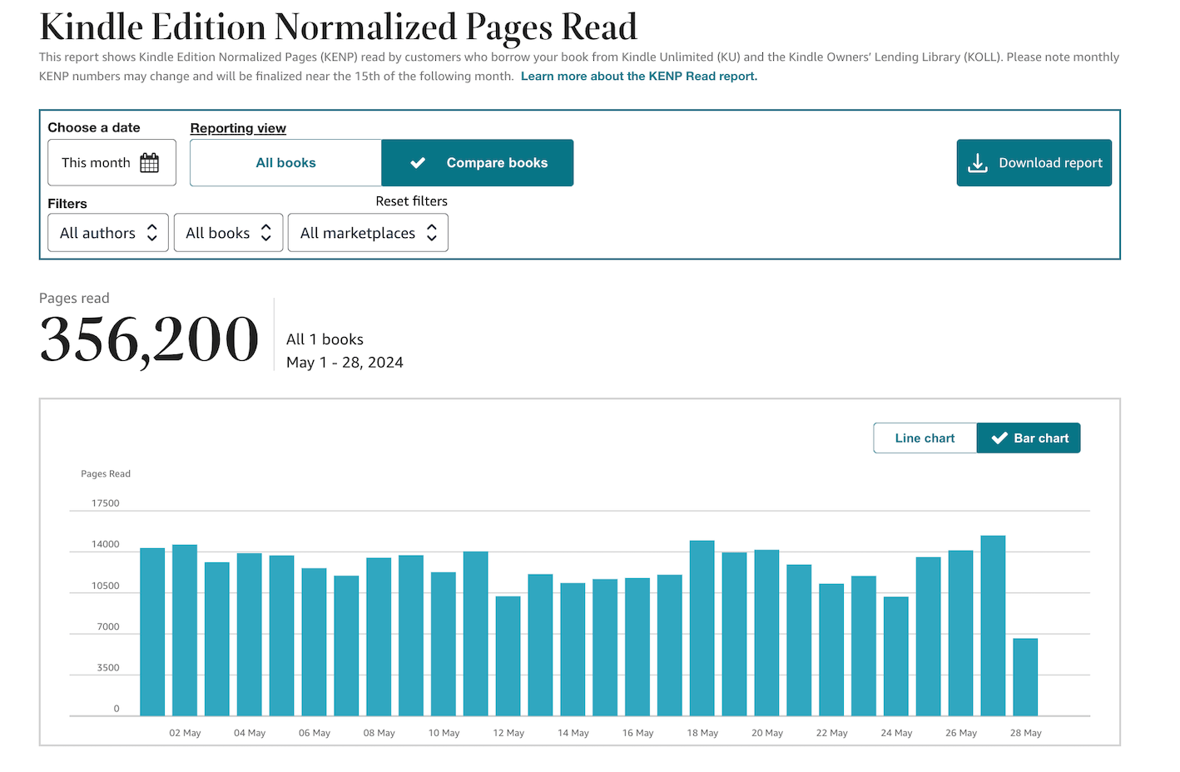Click the 26 May axis label
The width and height of the screenshot is (1180, 772).
point(961,733)
